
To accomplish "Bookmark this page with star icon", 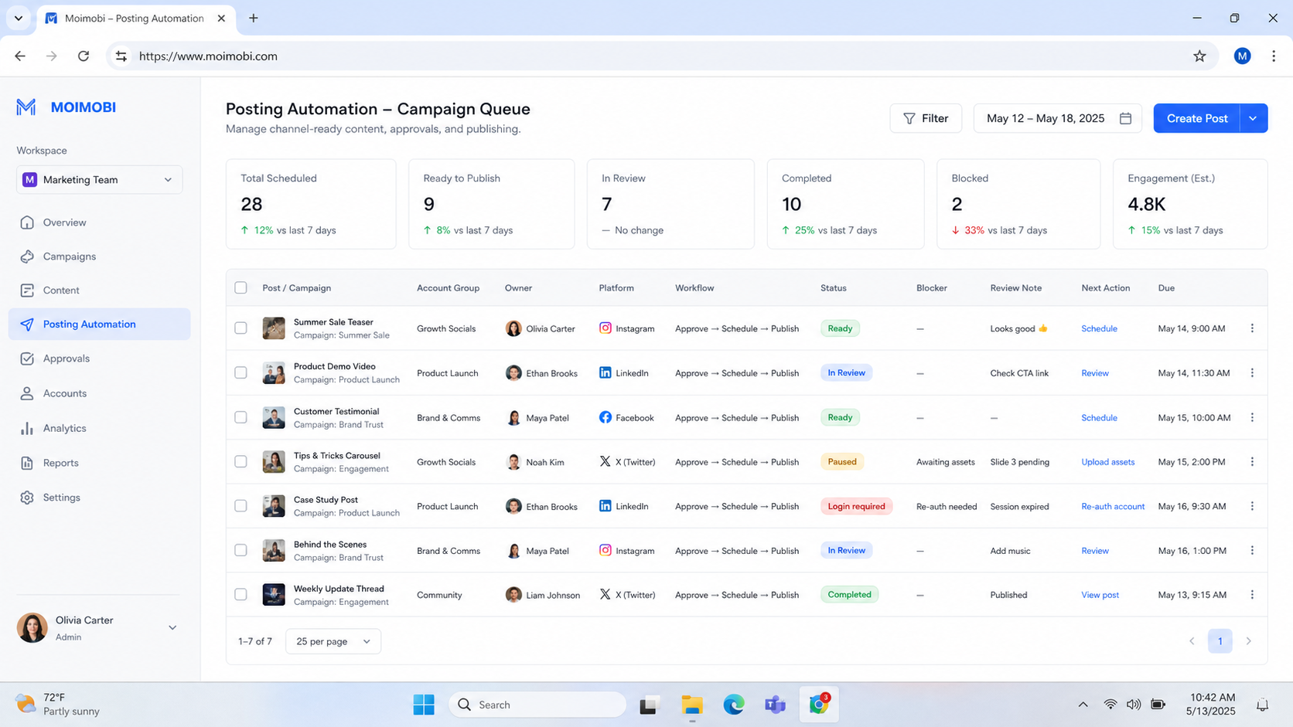I will coord(1199,56).
